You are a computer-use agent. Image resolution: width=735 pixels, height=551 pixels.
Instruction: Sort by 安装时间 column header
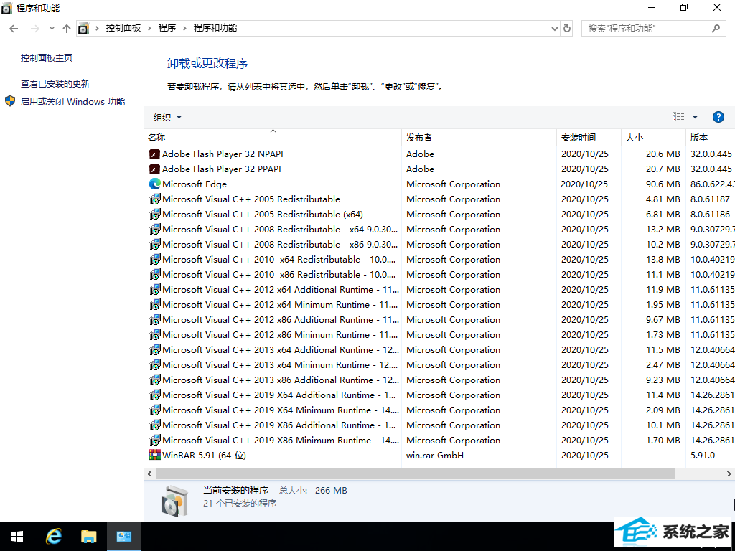589,137
